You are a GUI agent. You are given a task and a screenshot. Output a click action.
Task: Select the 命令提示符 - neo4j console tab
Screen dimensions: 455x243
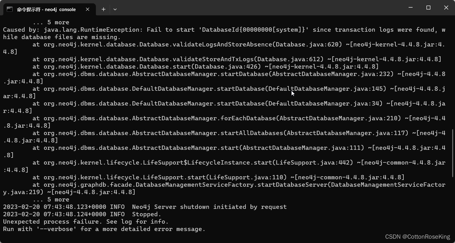click(x=46, y=9)
